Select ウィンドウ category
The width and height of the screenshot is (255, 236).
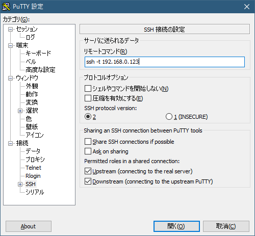[27, 78]
